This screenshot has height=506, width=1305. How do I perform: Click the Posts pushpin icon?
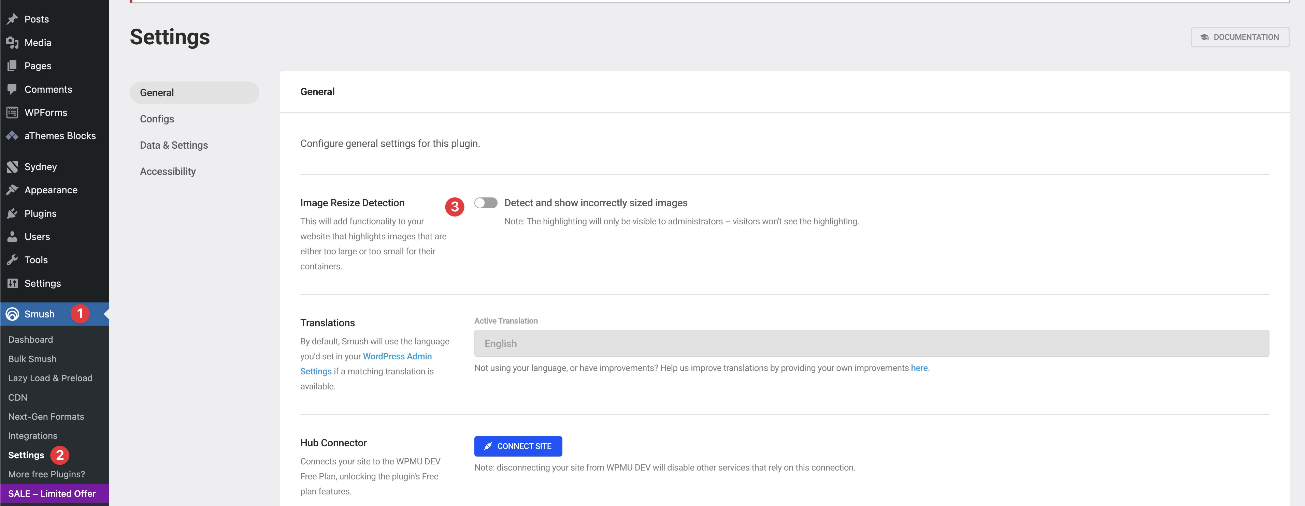[12, 19]
